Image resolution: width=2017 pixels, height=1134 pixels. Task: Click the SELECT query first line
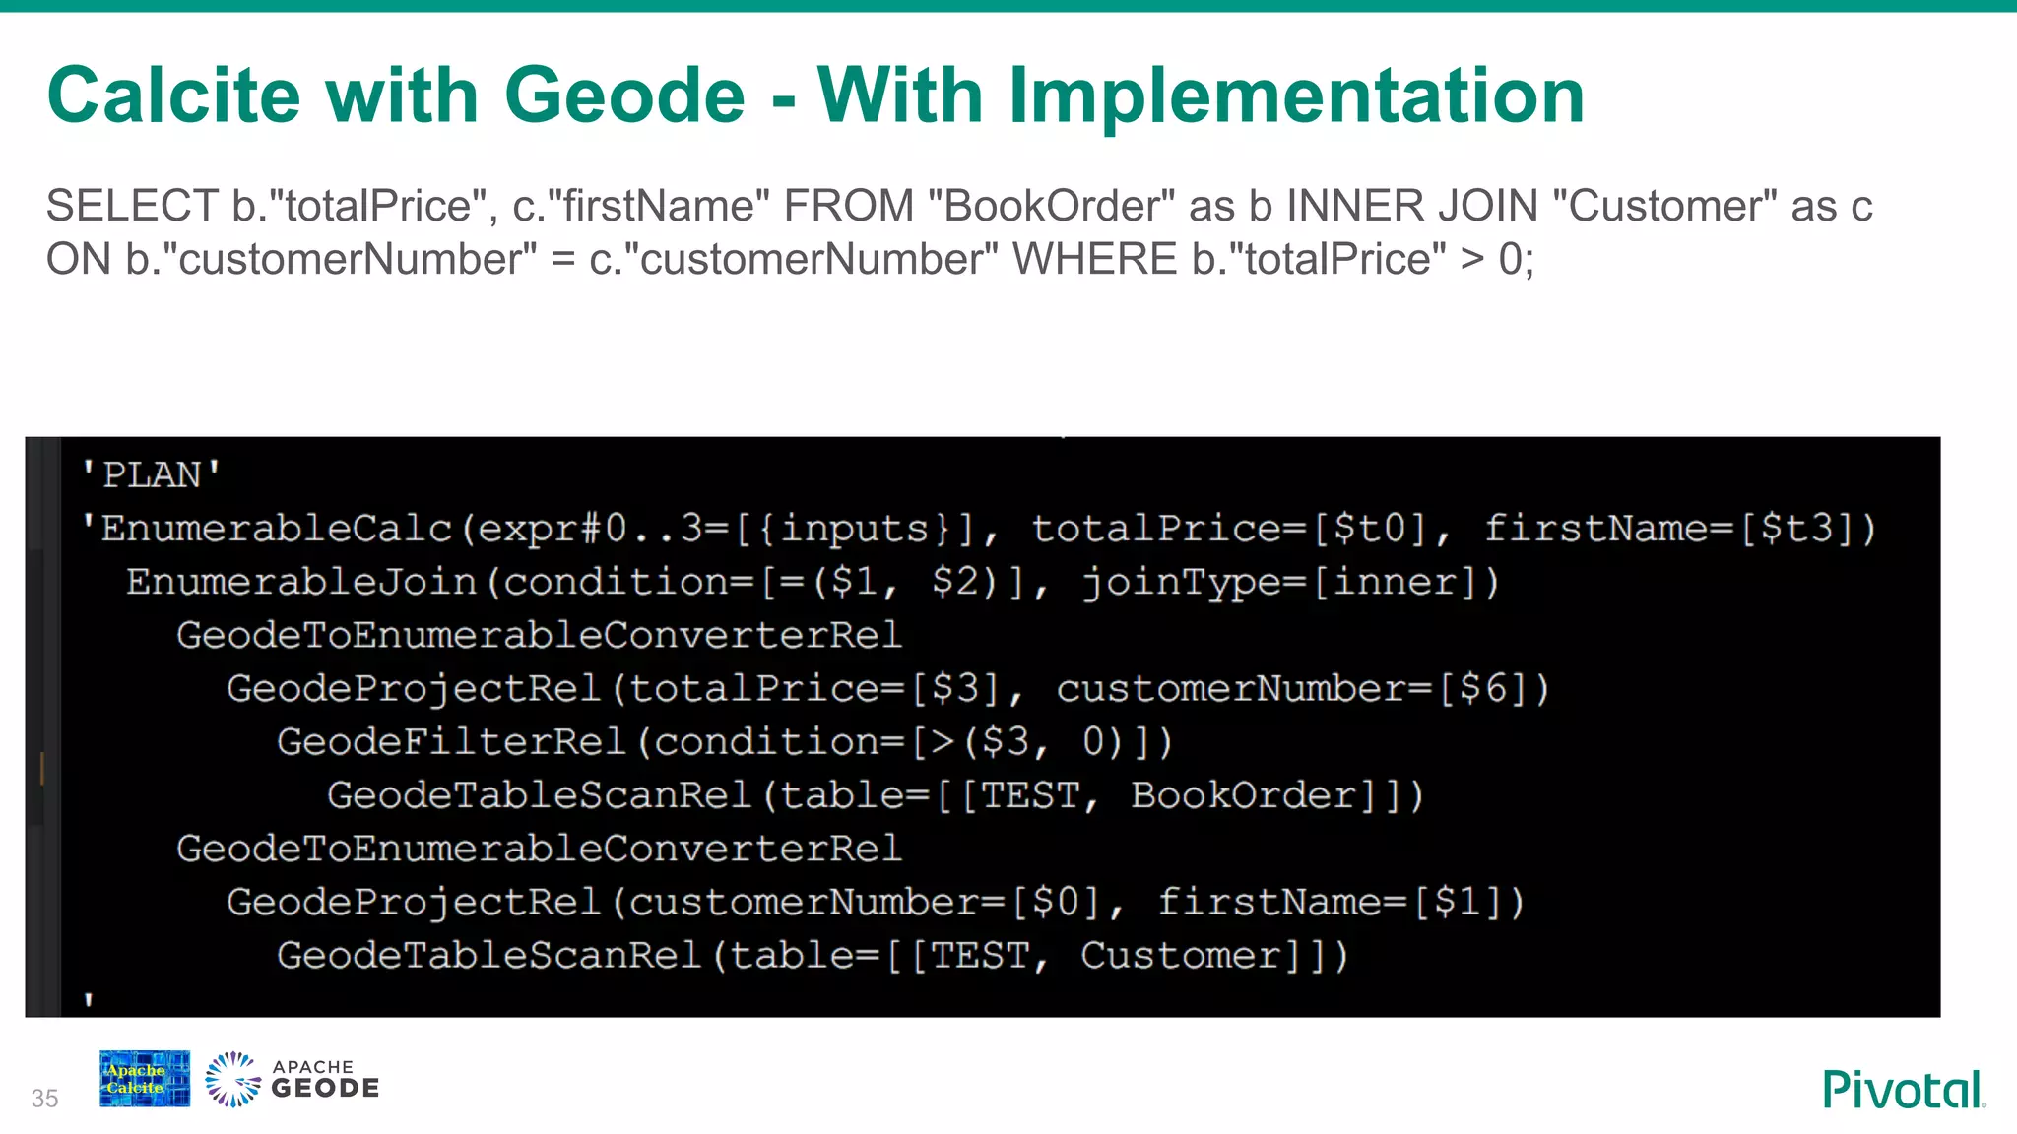click(x=958, y=206)
